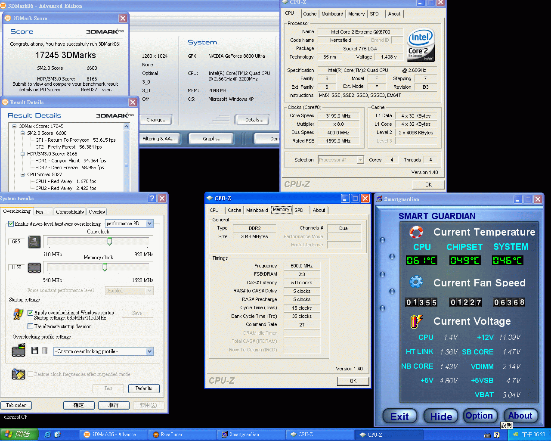Viewport: 551px width, 441px height.
Task: Collapse the 3DMark Score: 17245 tree node
Action: click(15, 126)
